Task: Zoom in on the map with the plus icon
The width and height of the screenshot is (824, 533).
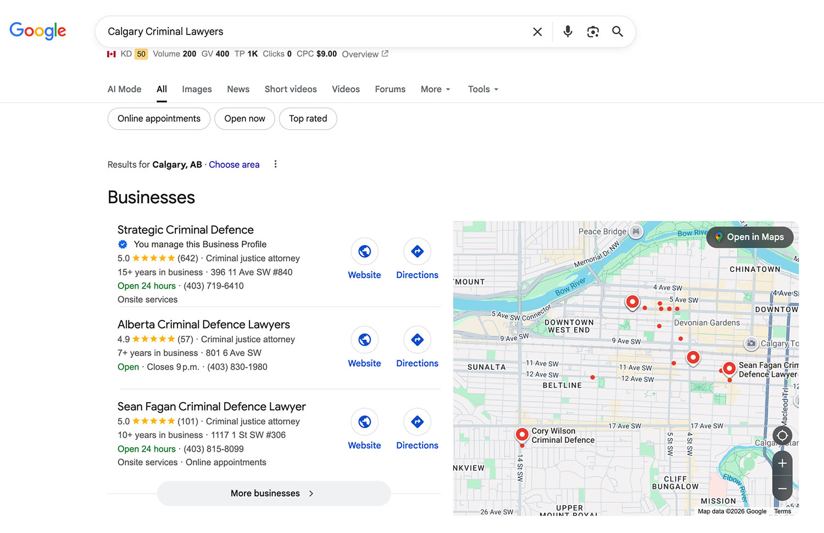Action: (782, 463)
